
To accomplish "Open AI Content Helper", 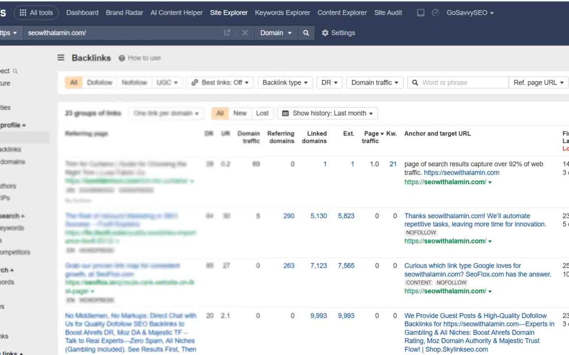I will [176, 13].
